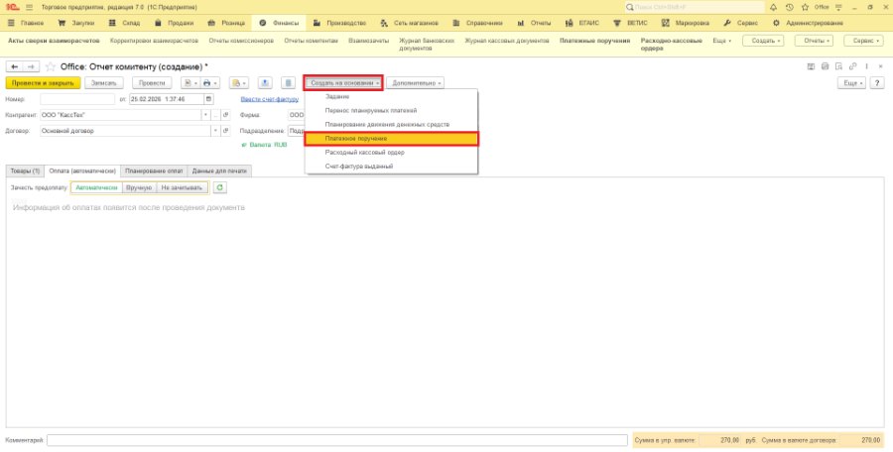Switch to the Товары (1) tab
This screenshot has width=893, height=452.
point(25,170)
